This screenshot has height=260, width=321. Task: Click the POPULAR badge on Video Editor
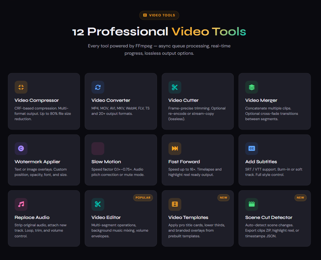[x=143, y=198]
